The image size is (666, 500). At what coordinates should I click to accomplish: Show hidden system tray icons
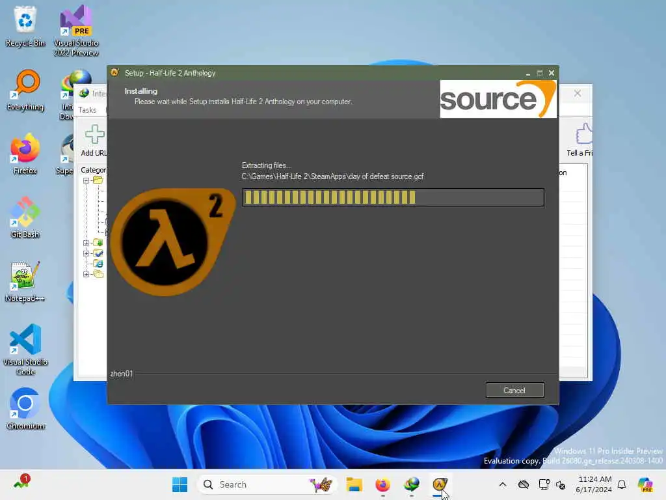point(503,484)
